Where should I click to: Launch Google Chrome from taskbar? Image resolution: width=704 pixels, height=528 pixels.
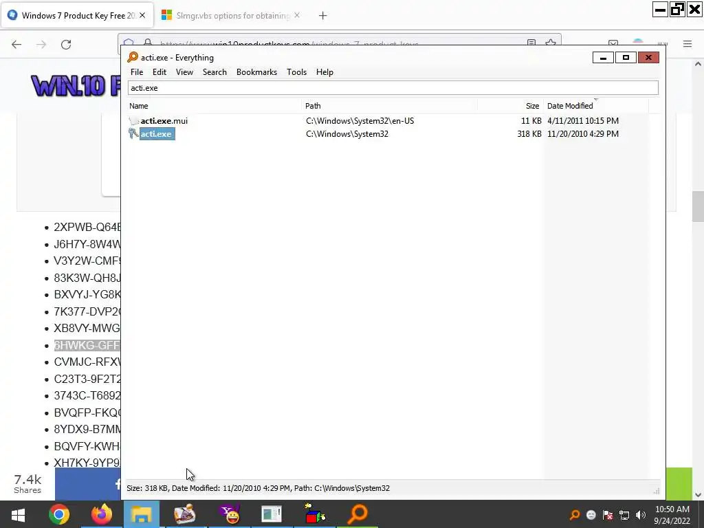[59, 514]
